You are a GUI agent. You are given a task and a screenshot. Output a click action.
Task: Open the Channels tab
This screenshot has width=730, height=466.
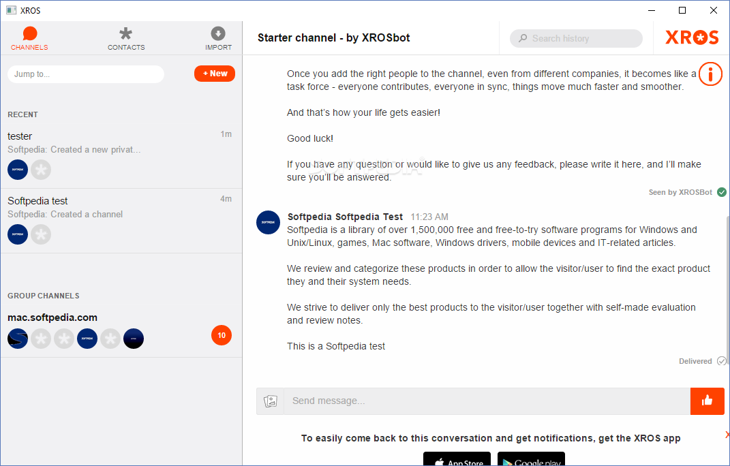(x=29, y=39)
